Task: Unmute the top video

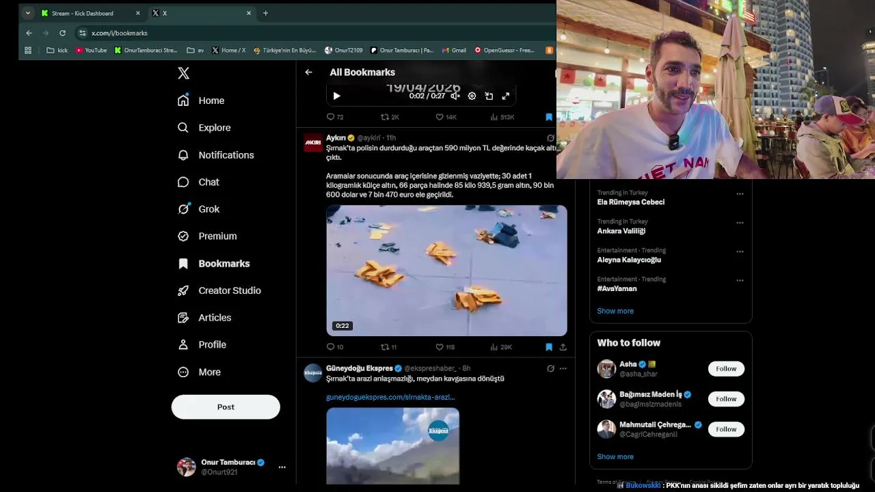Action: (455, 96)
